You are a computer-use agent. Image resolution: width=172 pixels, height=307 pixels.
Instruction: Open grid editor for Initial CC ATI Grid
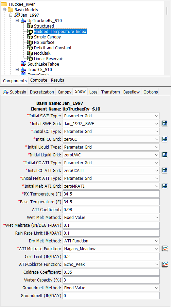click(x=165, y=171)
